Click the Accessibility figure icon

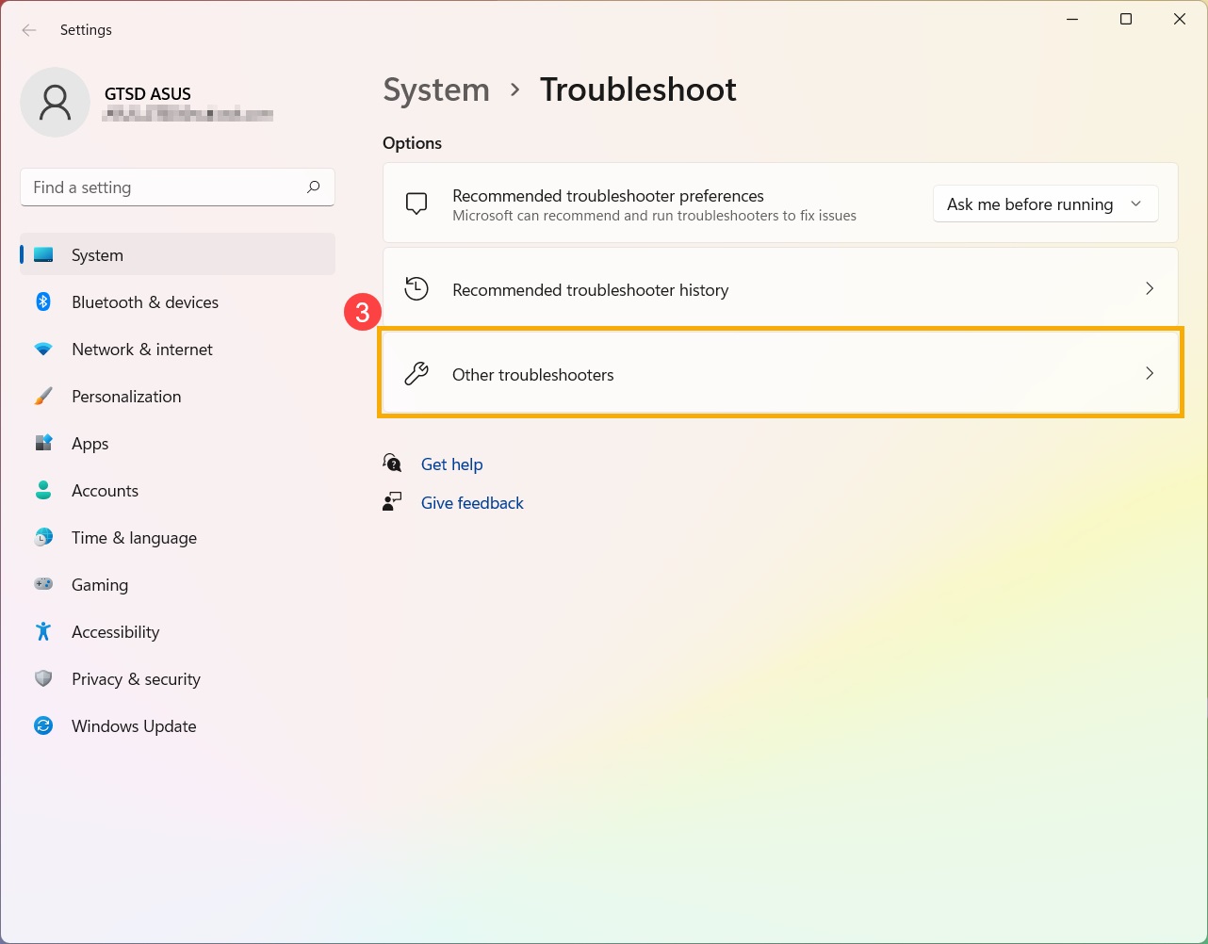pyautogui.click(x=43, y=631)
